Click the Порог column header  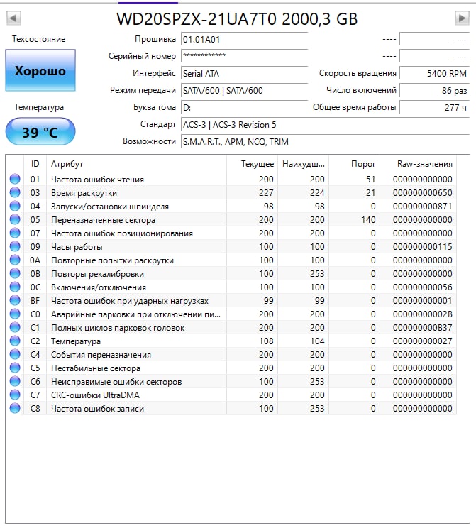(355, 164)
